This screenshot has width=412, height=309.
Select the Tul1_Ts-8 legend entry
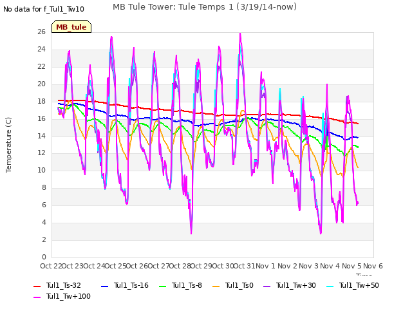tap(180, 285)
